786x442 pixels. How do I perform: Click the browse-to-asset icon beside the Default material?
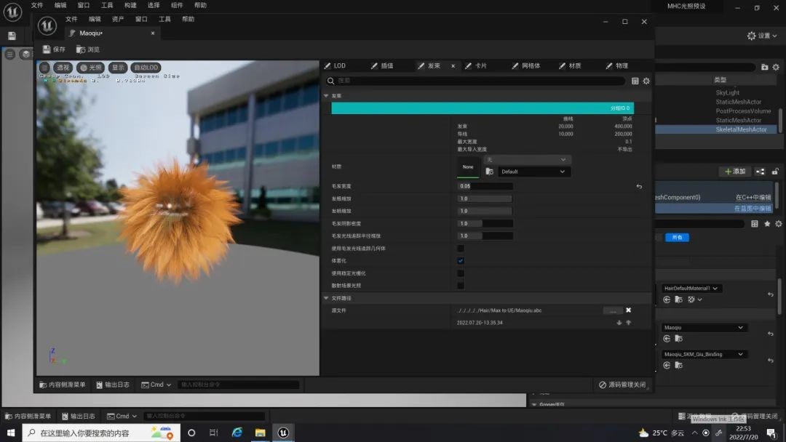(490, 172)
